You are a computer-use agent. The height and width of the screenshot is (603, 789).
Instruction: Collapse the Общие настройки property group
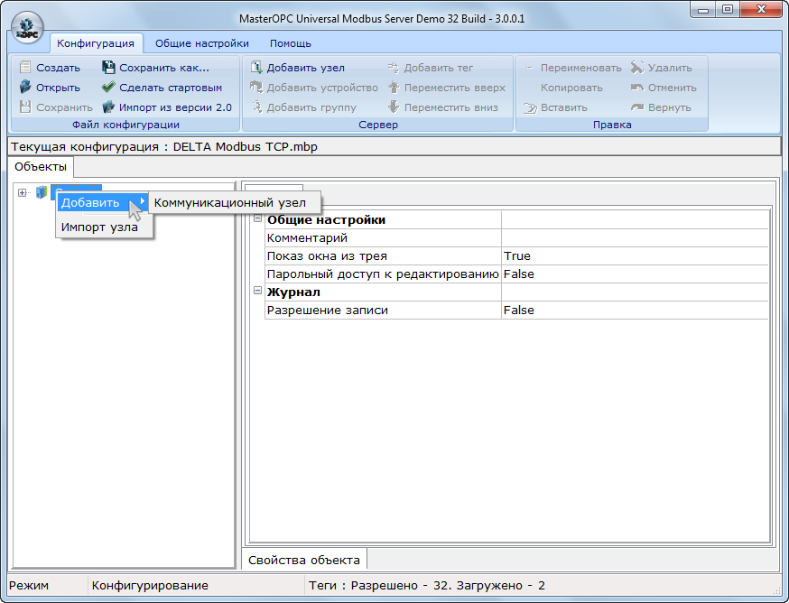(257, 219)
